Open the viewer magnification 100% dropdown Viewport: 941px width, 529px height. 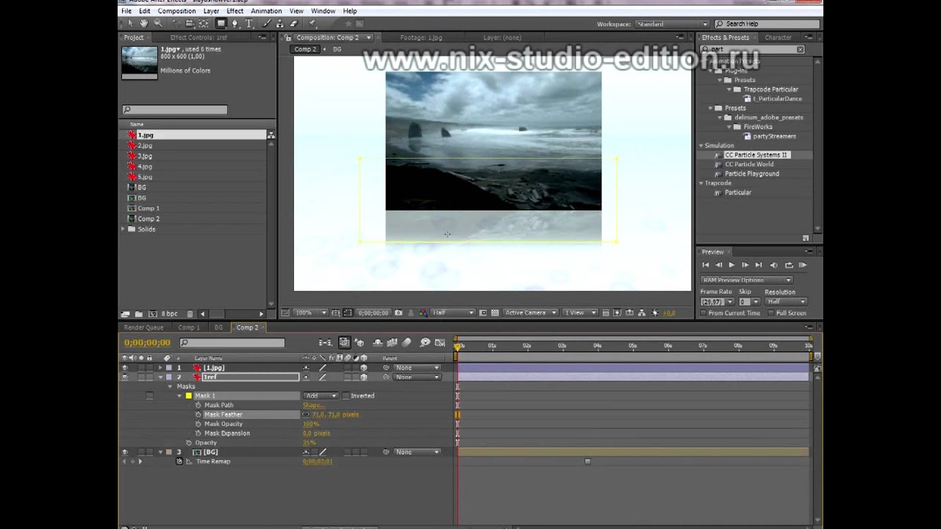pos(311,313)
